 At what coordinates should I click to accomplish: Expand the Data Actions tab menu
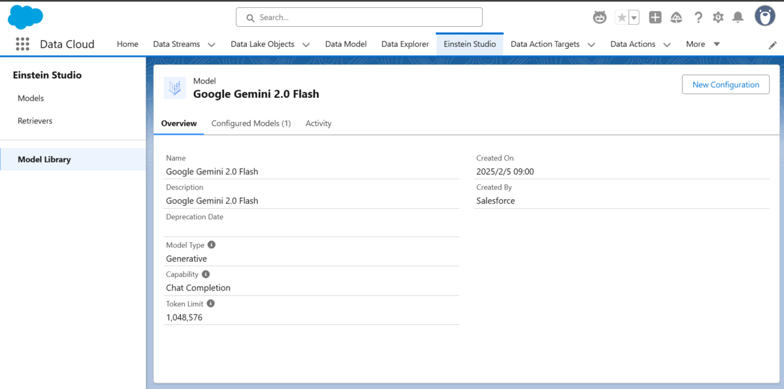667,44
